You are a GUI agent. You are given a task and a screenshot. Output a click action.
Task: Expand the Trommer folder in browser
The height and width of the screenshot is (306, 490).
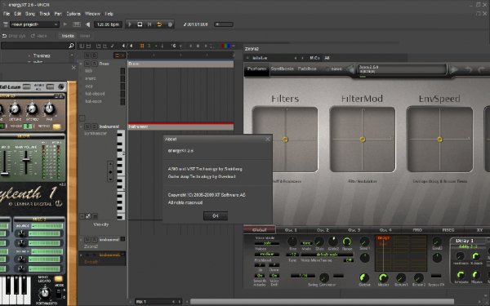pos(29,55)
